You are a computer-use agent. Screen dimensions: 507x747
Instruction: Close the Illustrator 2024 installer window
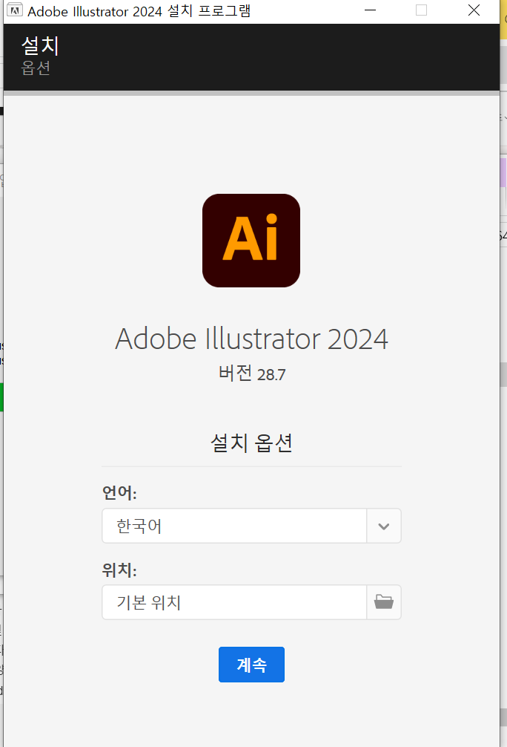[x=474, y=10]
